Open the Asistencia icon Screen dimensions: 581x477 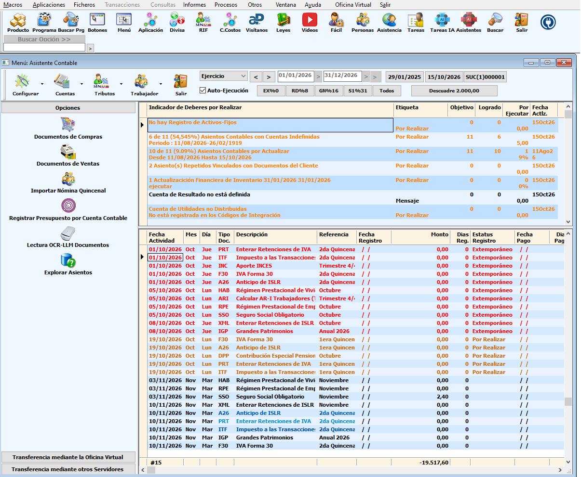coord(389,23)
